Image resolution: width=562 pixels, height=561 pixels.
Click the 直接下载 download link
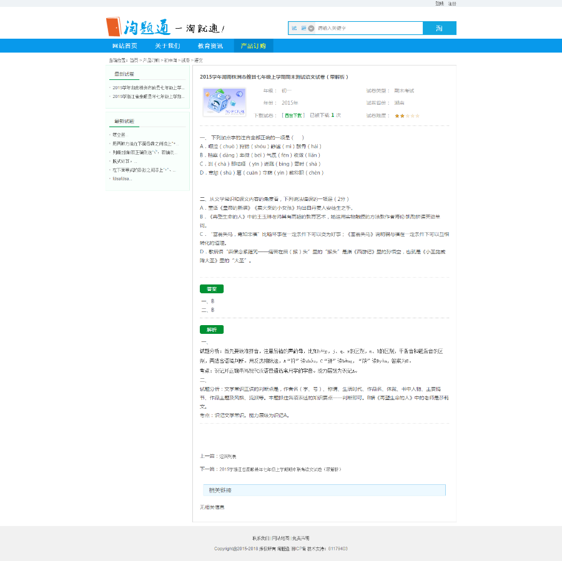(x=293, y=115)
